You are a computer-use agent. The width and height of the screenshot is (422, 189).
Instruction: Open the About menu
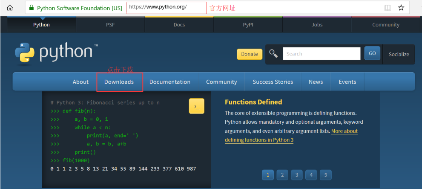(x=80, y=82)
